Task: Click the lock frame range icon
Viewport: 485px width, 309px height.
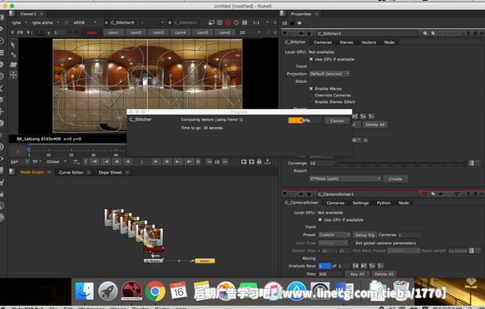Action: [260, 161]
